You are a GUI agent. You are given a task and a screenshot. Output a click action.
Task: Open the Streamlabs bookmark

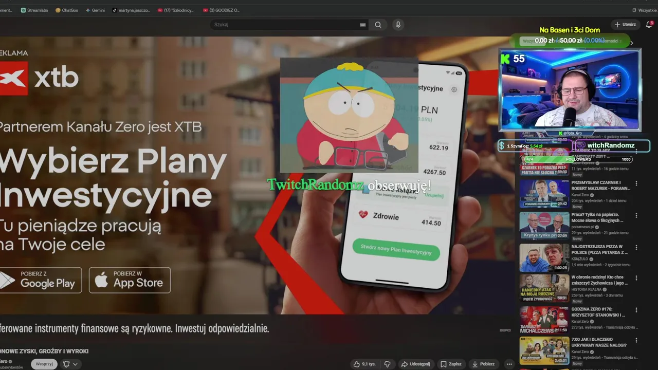[35, 10]
